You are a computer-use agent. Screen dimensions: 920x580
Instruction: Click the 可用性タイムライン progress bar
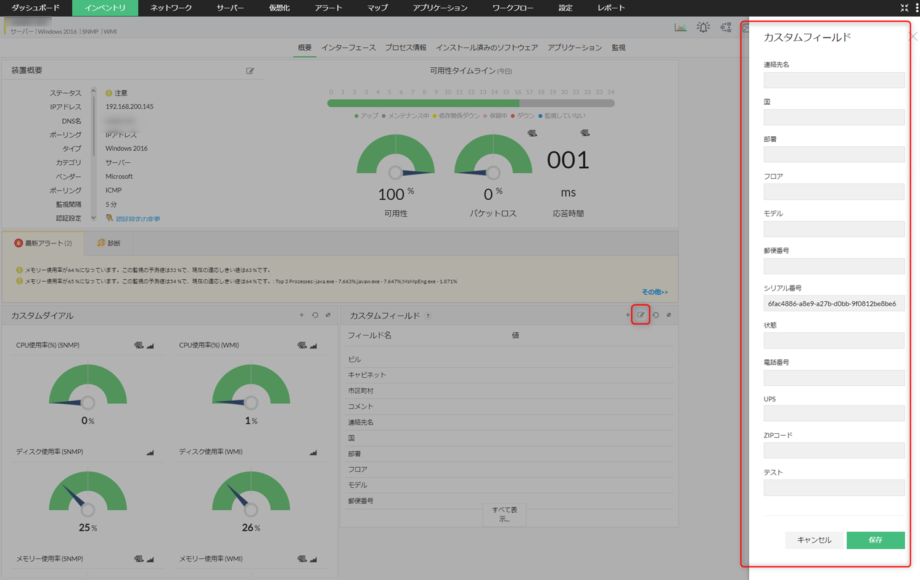(471, 103)
